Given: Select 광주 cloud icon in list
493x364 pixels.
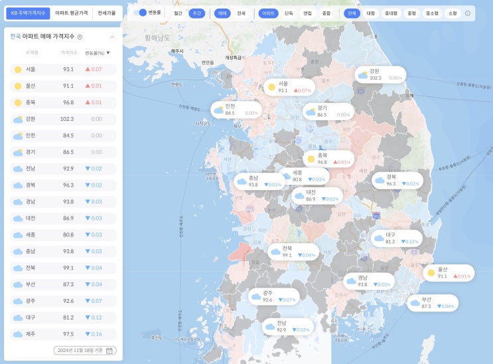Looking at the screenshot, I should click(x=18, y=302).
